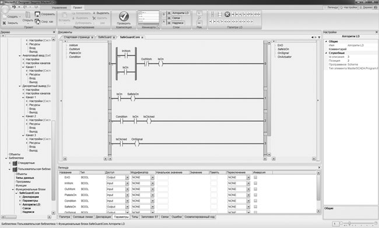This screenshot has height=228, width=379.
Task: Click the undo arrow in quick access bar
Action: (14, 7)
